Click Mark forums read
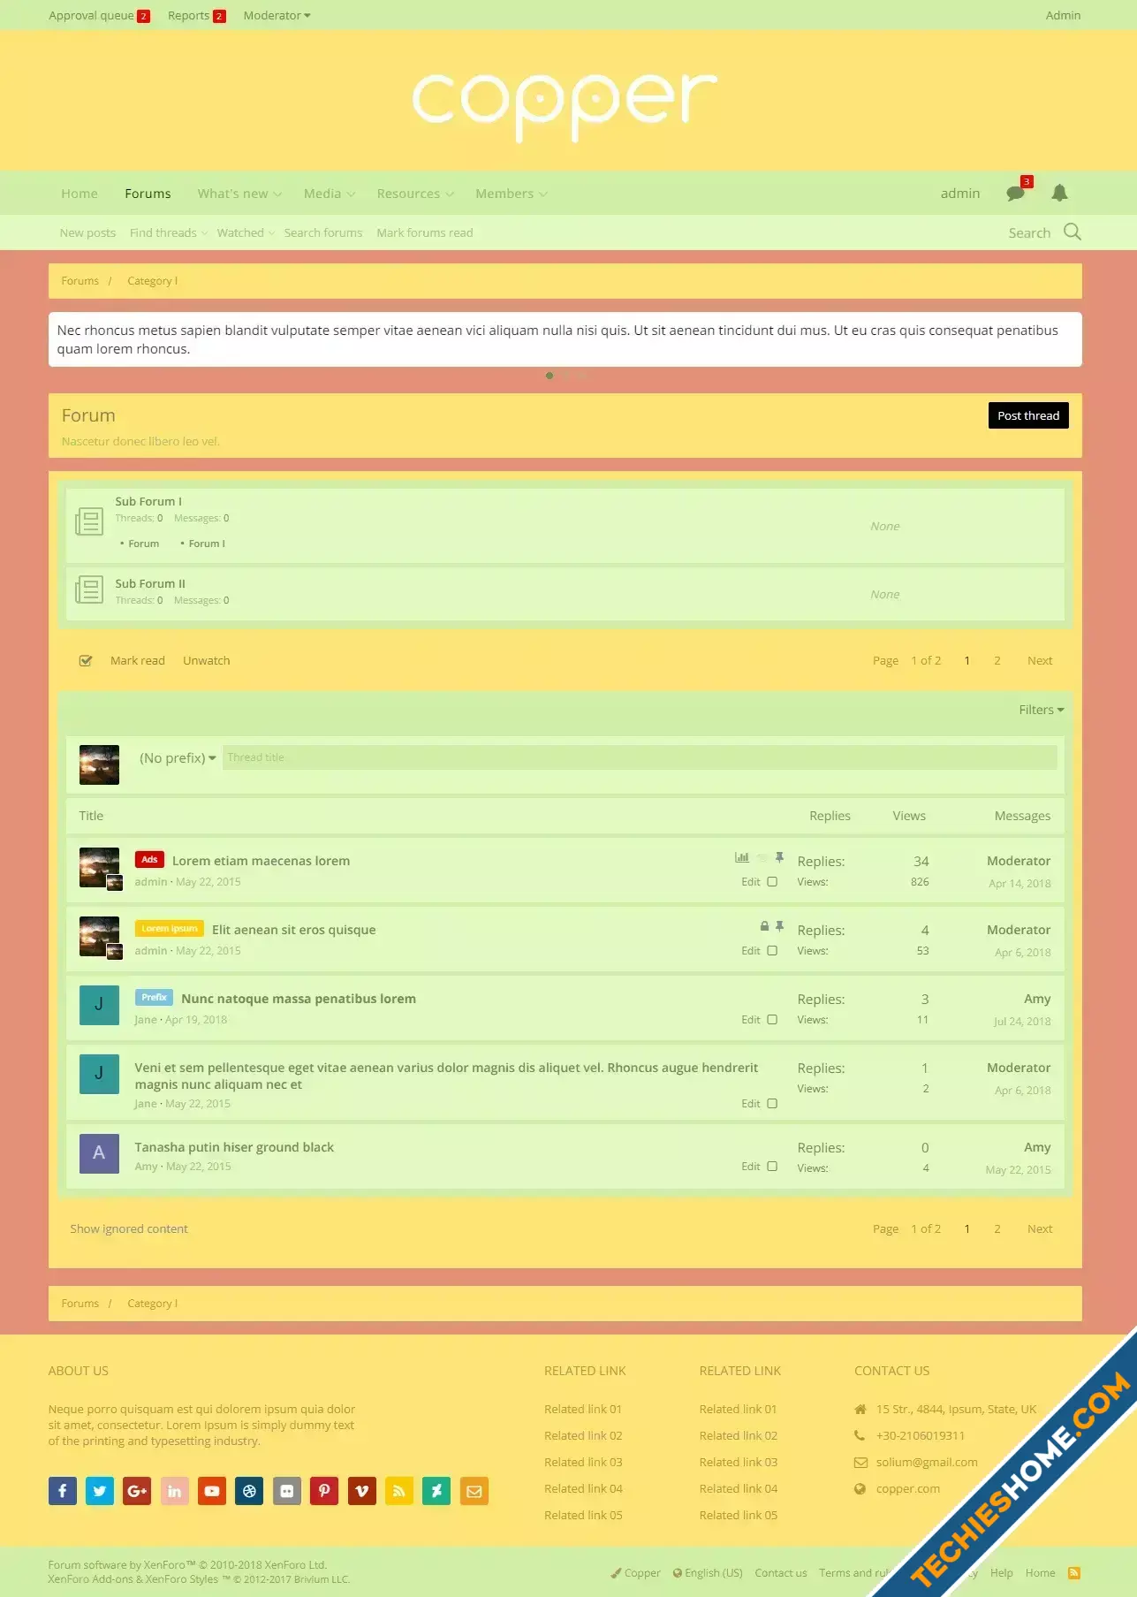The width and height of the screenshot is (1137, 1597). click(425, 232)
